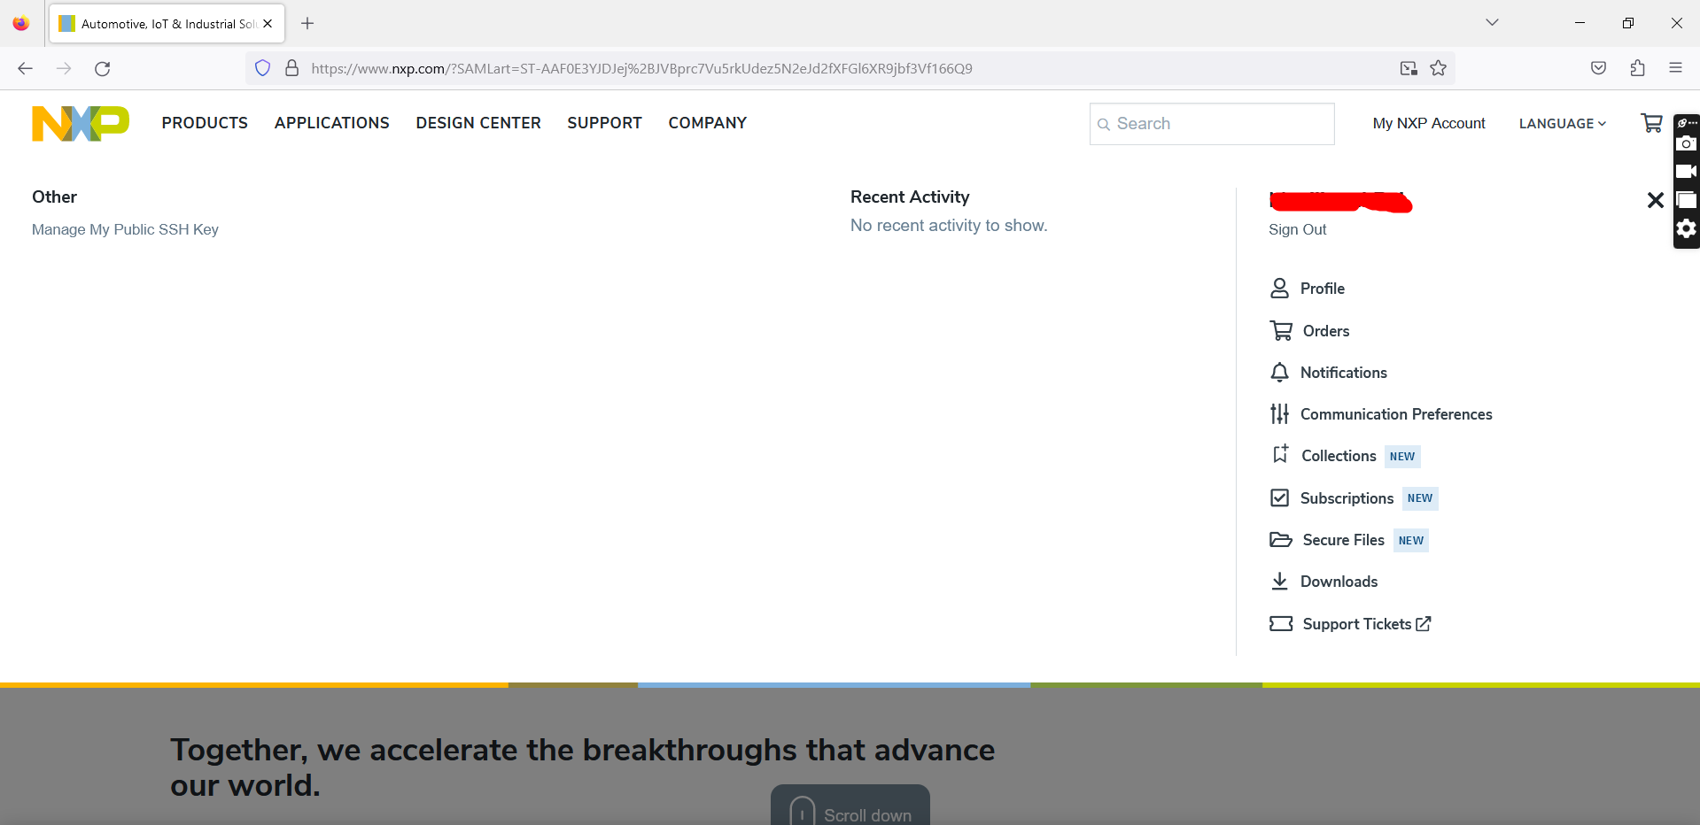This screenshot has height=825, width=1700.
Task: Open the DESIGN CENTER menu
Action: click(x=477, y=123)
